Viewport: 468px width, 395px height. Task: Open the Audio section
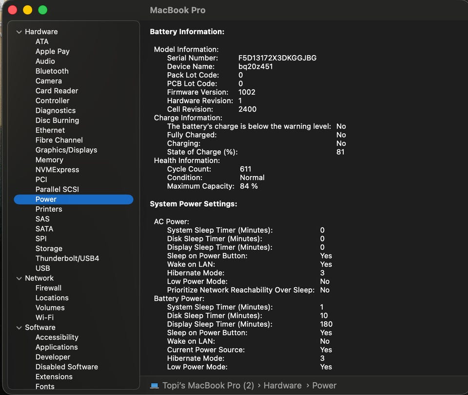[45, 61]
